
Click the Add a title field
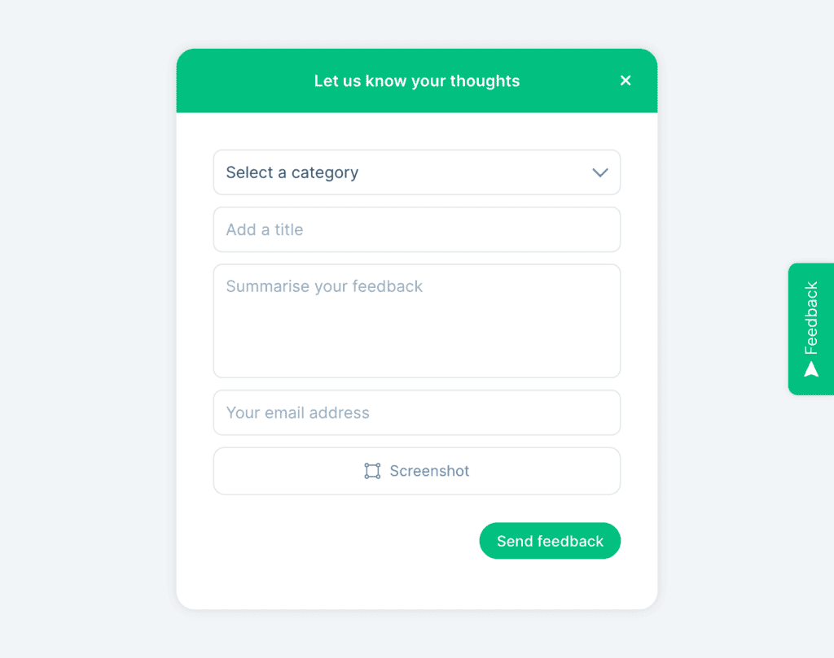[417, 229]
